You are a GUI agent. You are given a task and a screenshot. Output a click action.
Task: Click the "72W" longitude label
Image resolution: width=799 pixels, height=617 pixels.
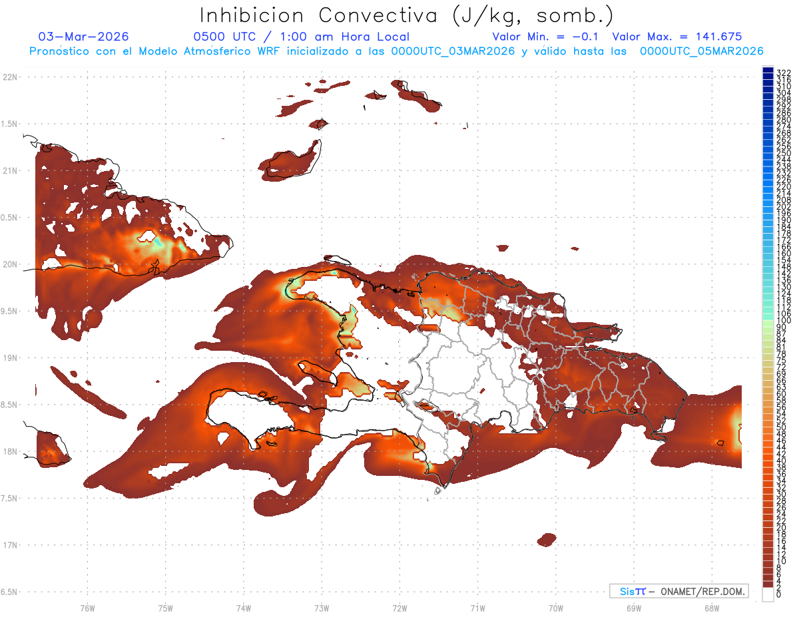[400, 608]
